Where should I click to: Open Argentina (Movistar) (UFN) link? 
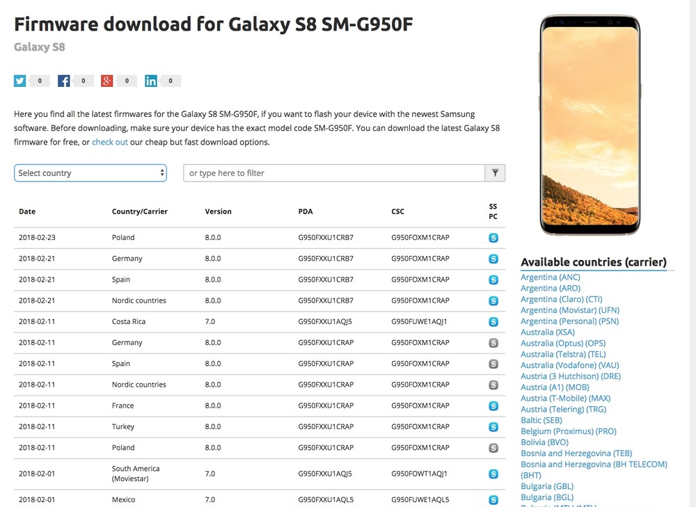(x=570, y=310)
